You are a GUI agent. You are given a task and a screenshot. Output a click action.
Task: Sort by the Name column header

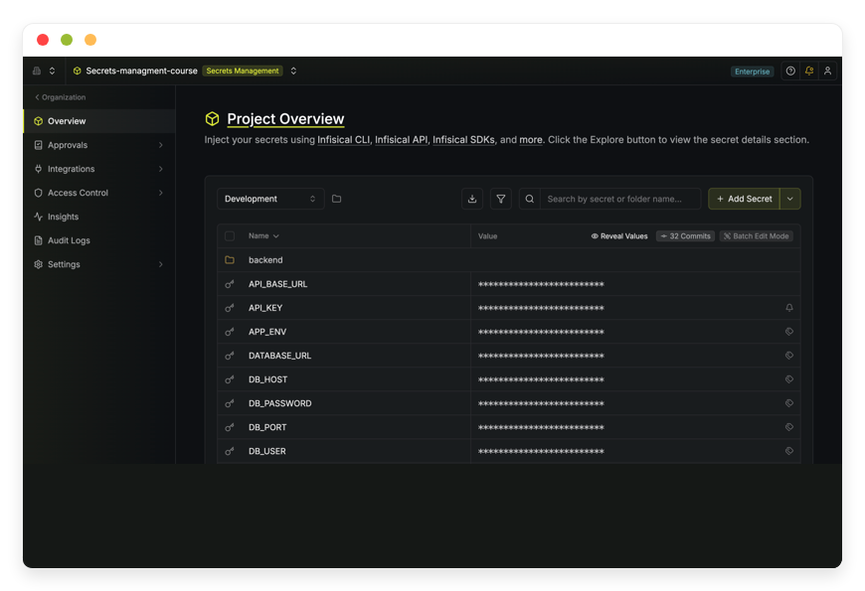click(263, 236)
